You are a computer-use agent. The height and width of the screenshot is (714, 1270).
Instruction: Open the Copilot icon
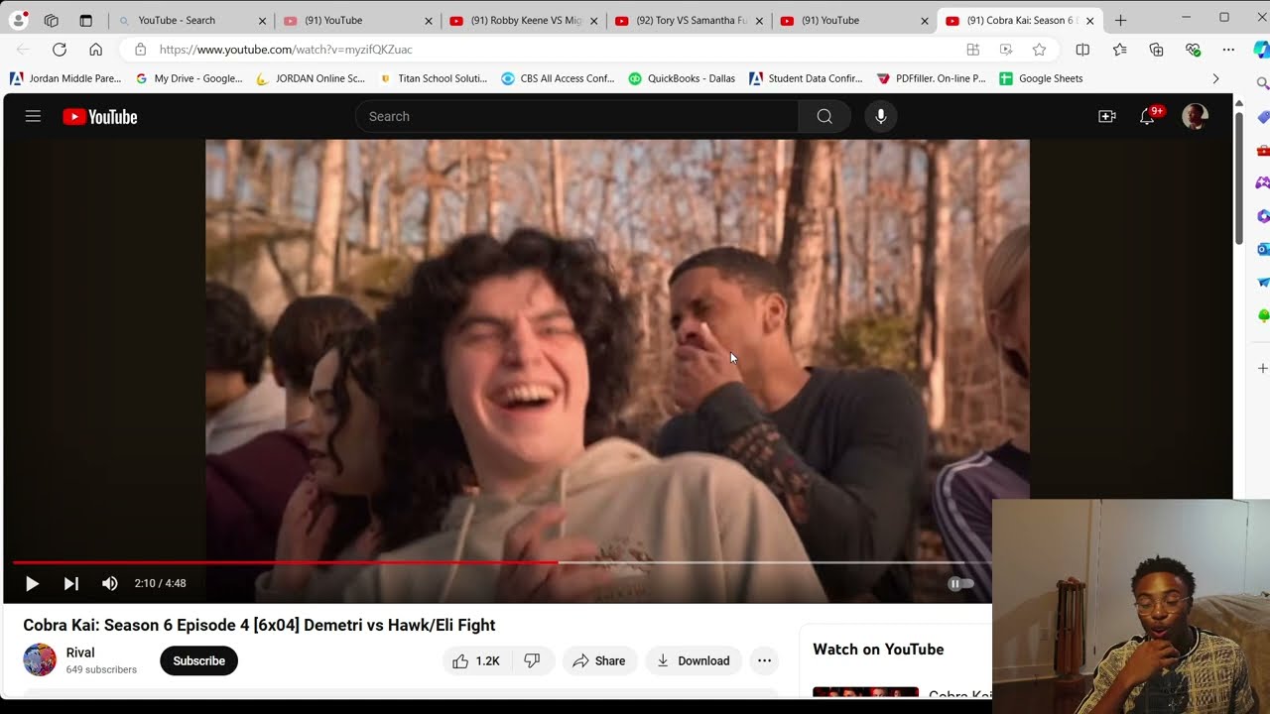pyautogui.click(x=1261, y=50)
